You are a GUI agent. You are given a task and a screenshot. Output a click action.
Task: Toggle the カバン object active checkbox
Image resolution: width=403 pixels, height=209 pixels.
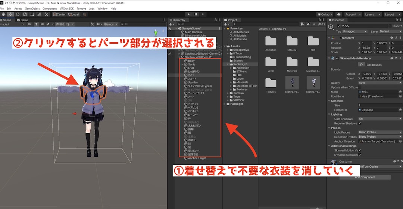[338, 26]
